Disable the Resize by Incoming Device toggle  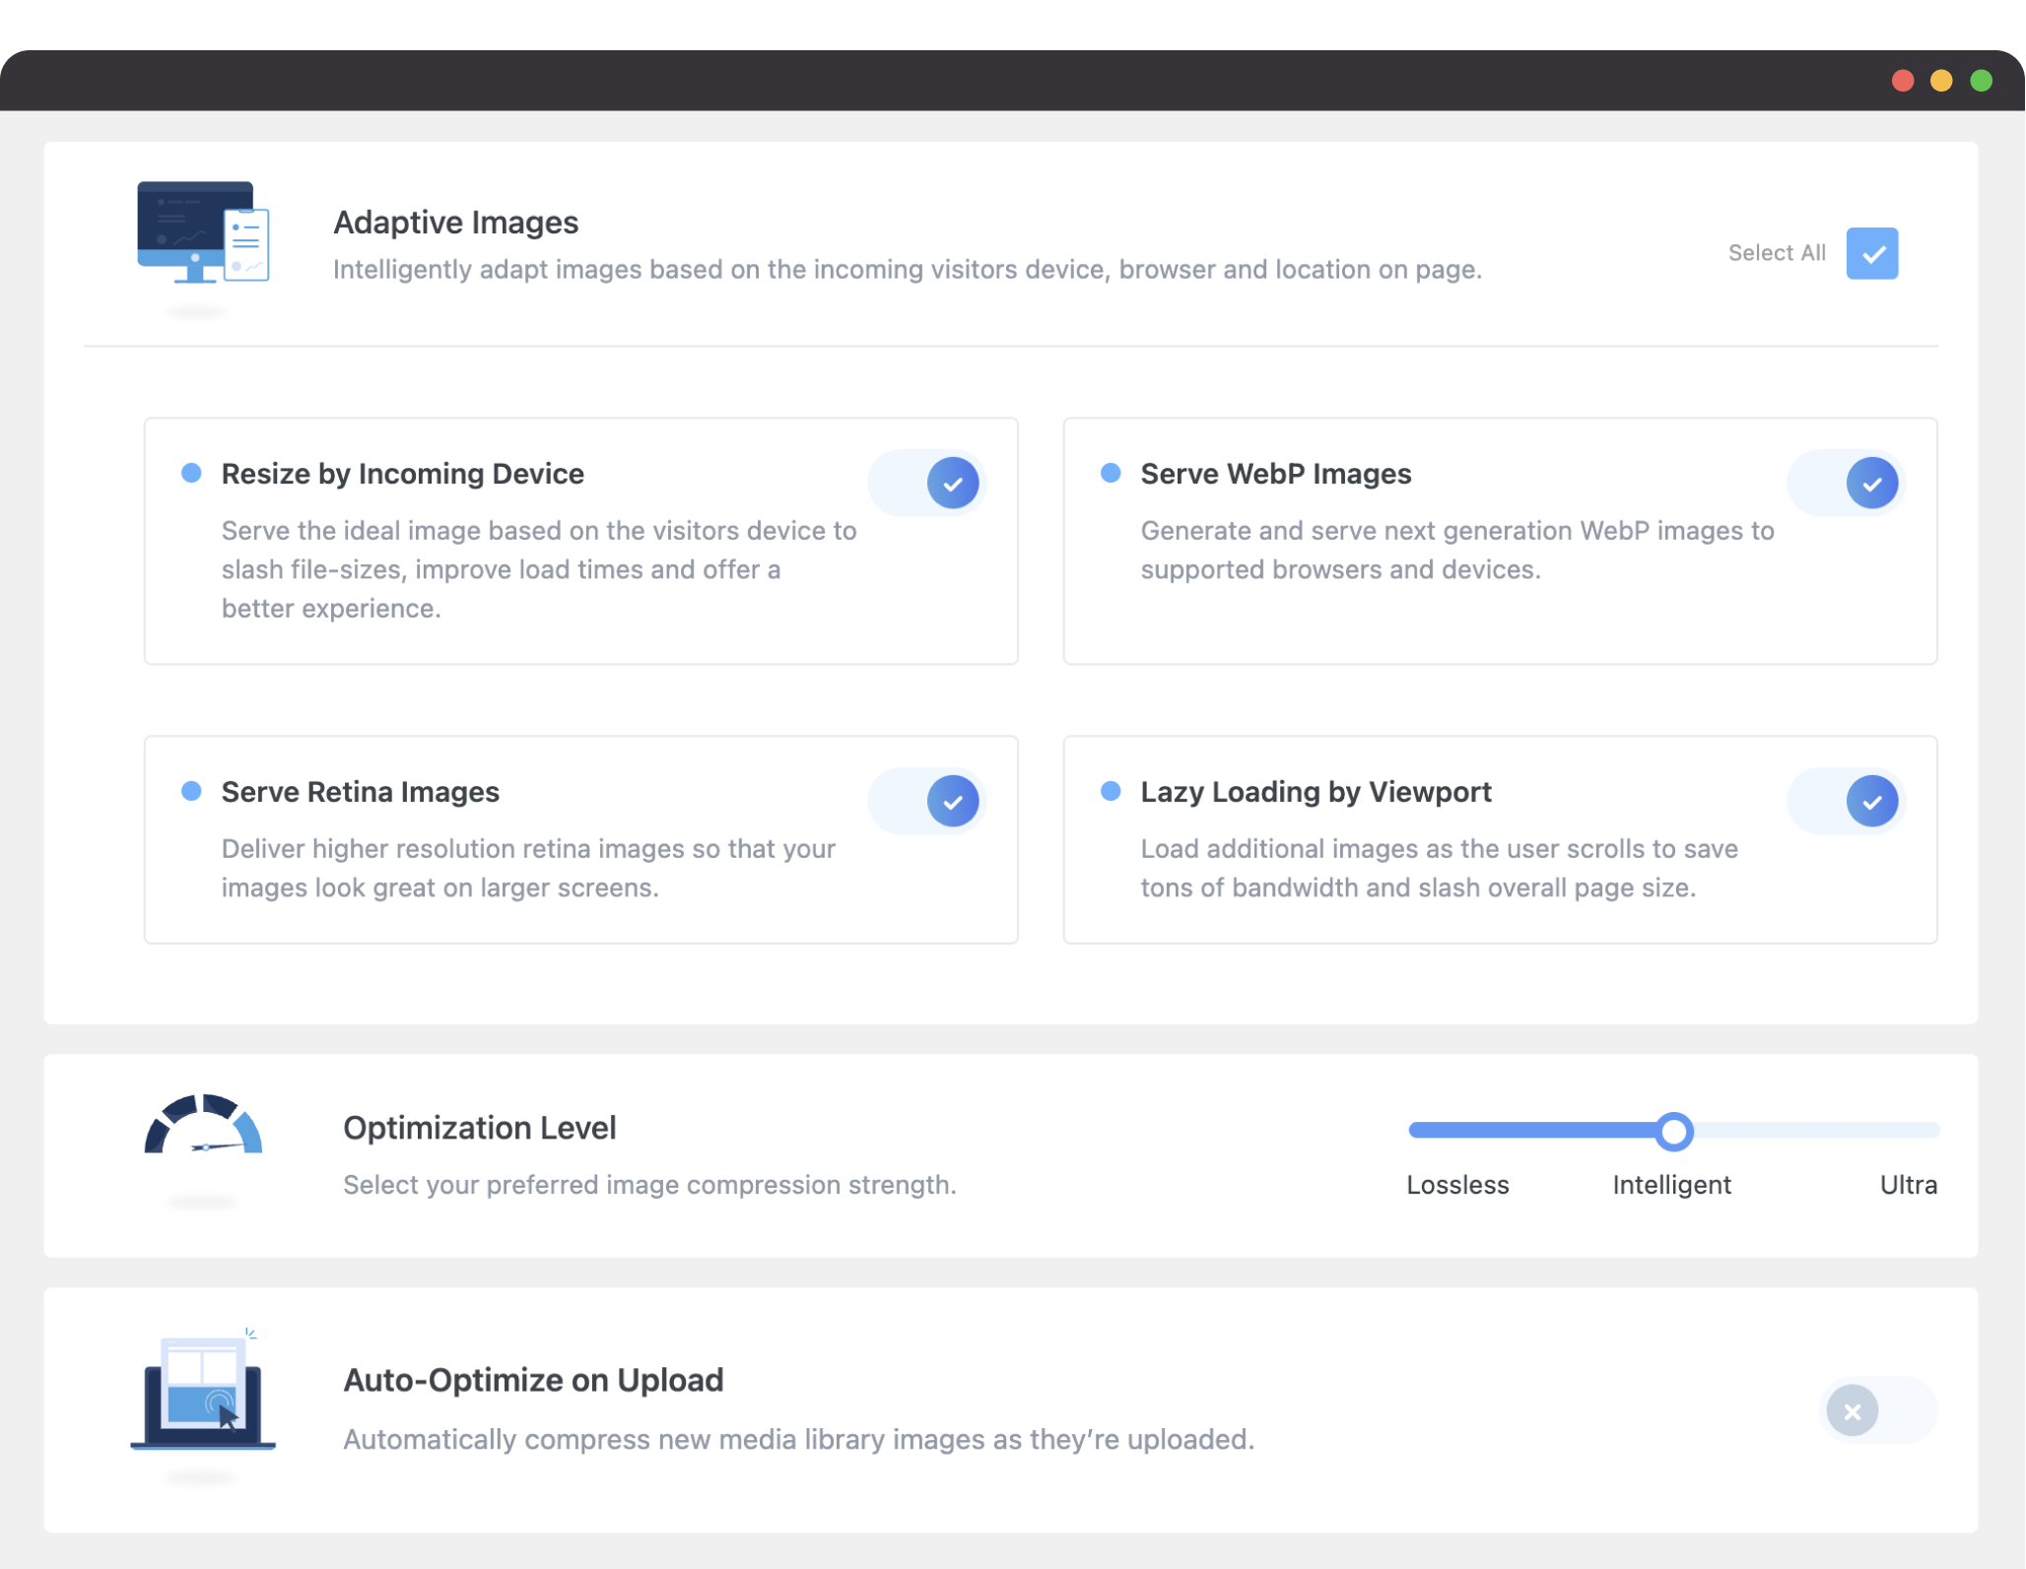926,484
